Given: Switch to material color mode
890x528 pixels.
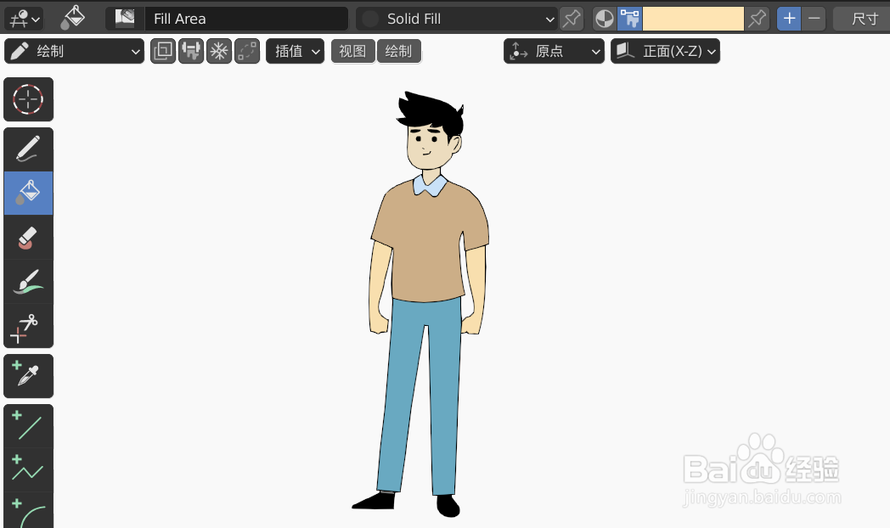Looking at the screenshot, I should coord(605,19).
